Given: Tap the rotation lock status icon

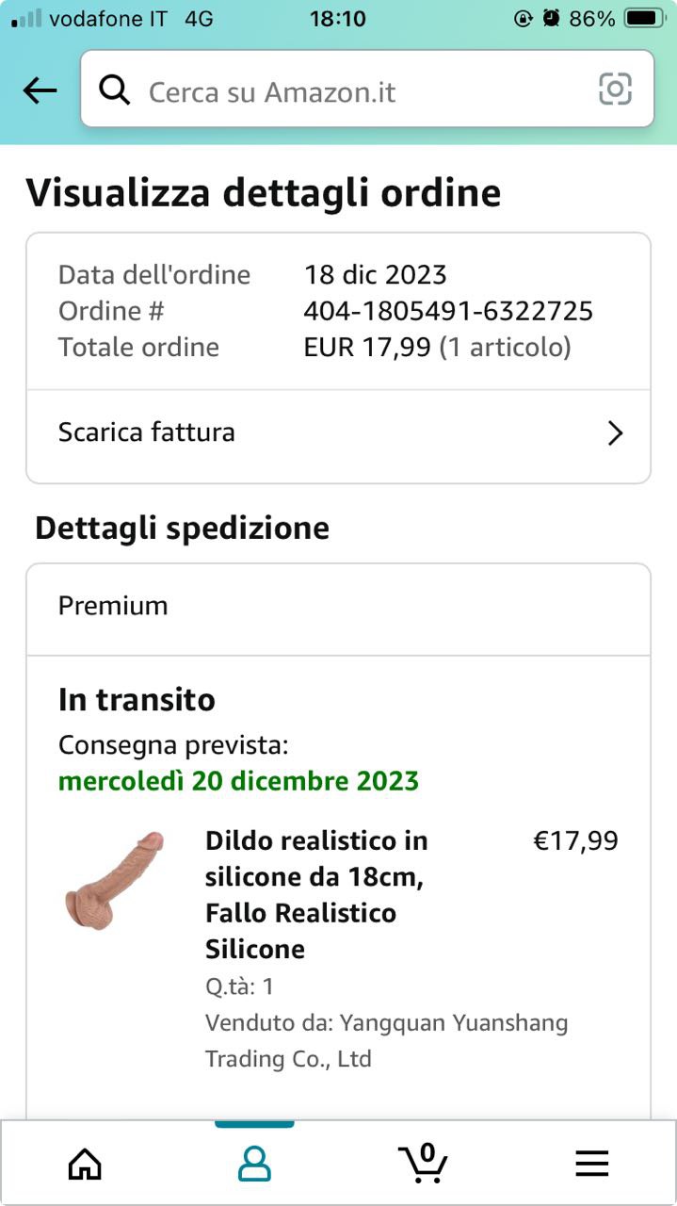Looking at the screenshot, I should [x=524, y=18].
